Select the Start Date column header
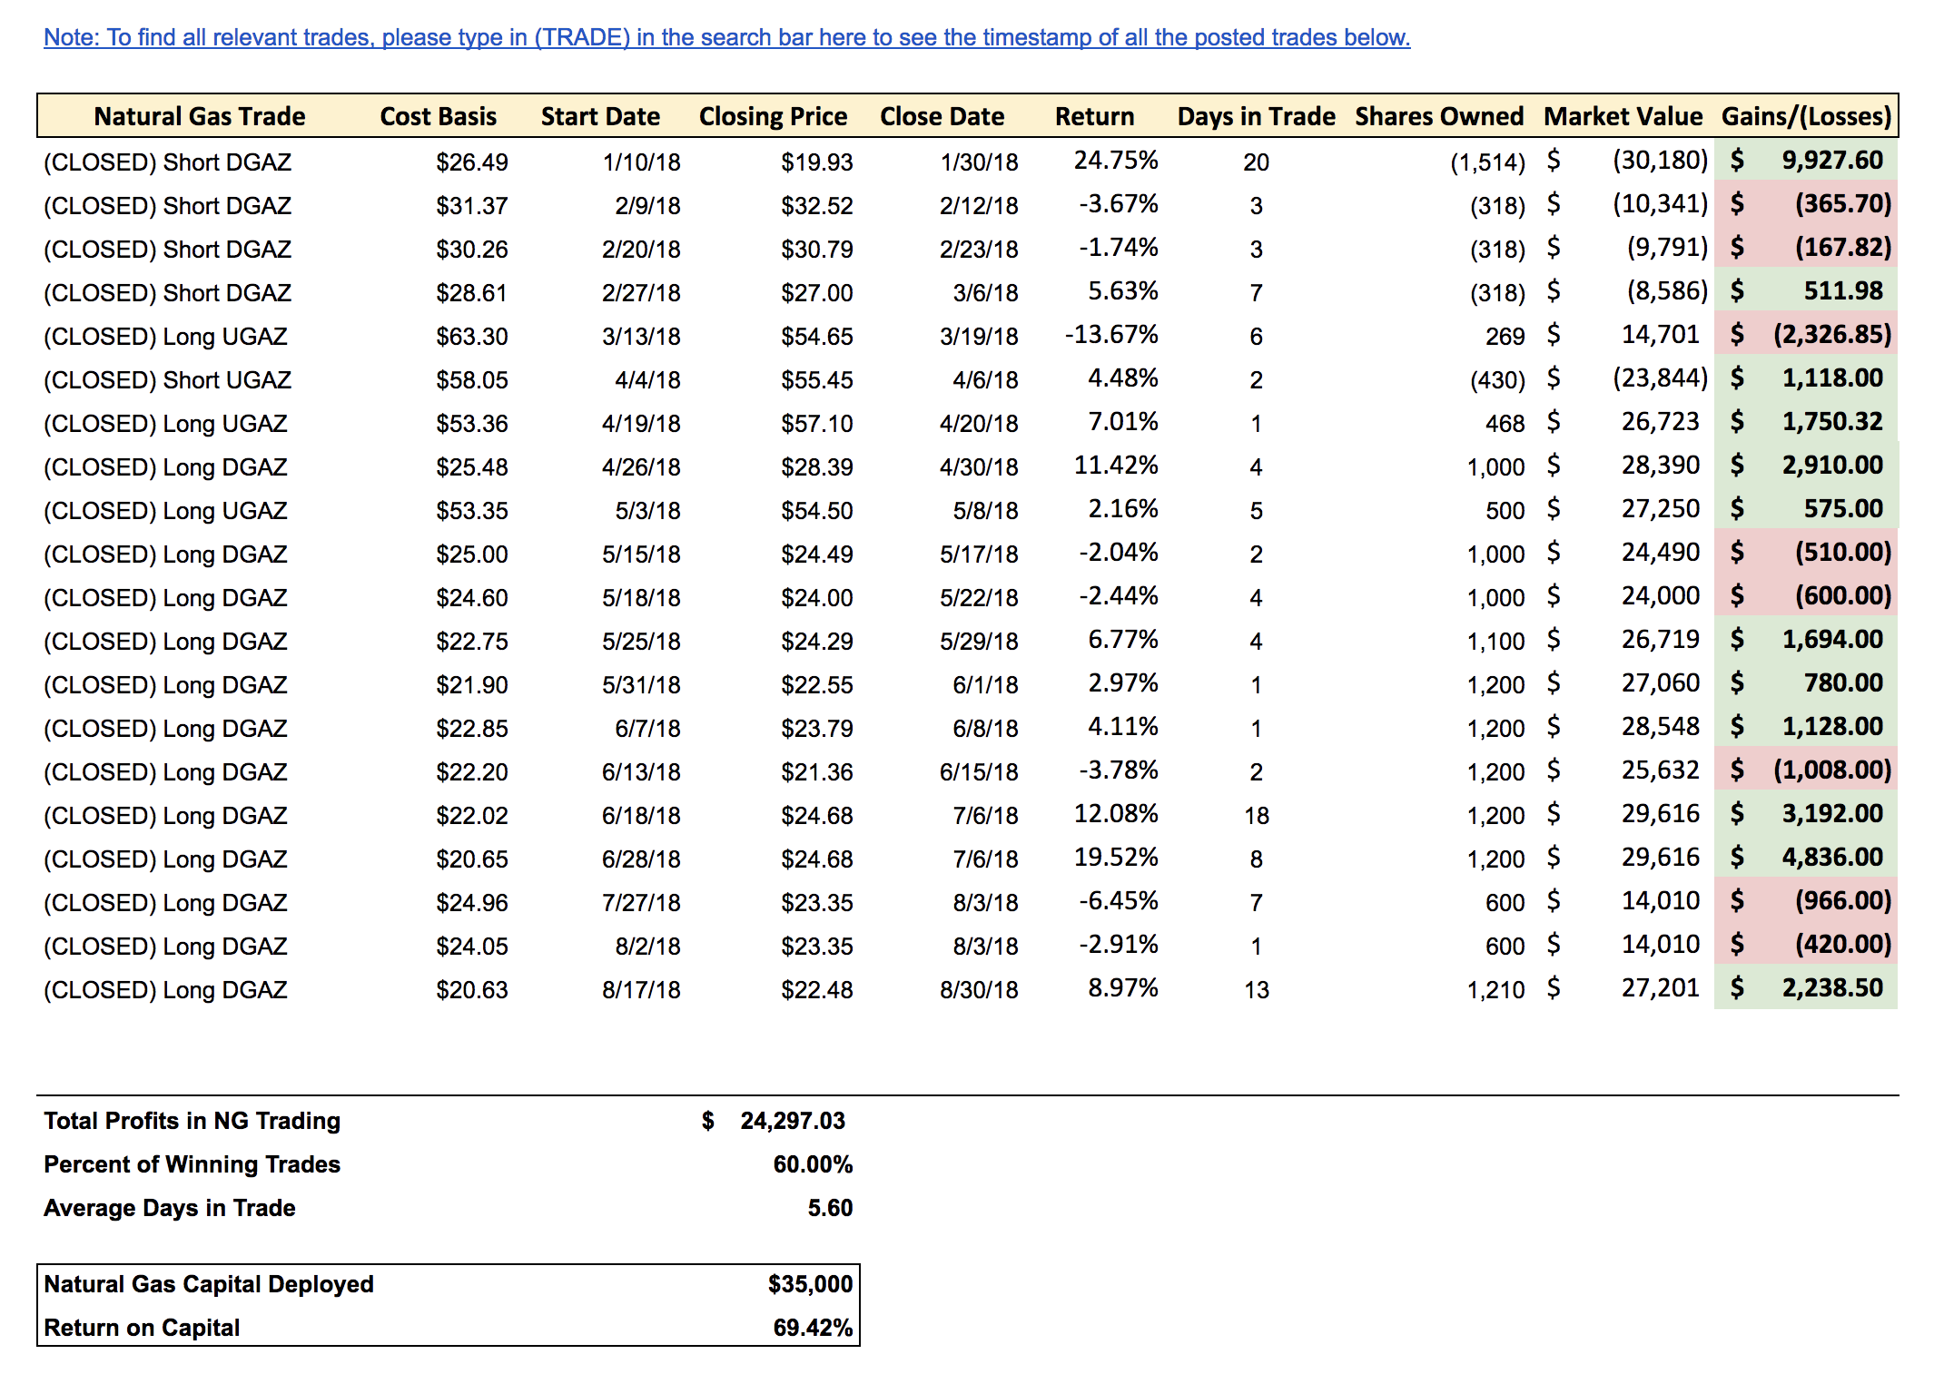Viewport: 1934px width, 1374px height. click(601, 116)
